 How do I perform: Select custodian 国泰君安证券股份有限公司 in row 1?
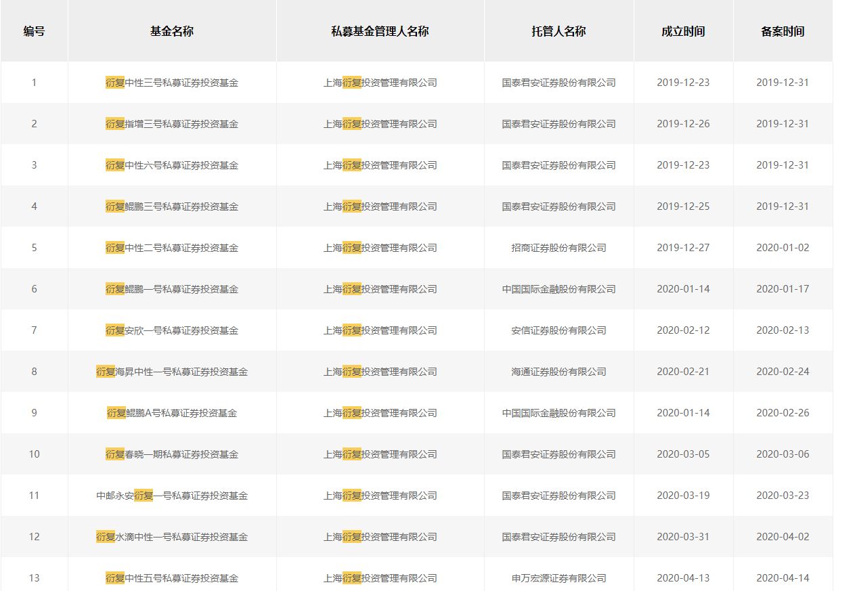click(558, 83)
